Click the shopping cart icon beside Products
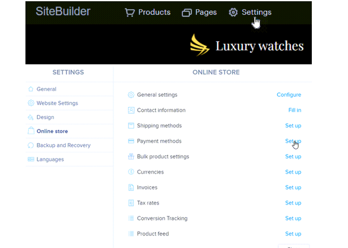The image size is (348, 248). pyautogui.click(x=130, y=13)
